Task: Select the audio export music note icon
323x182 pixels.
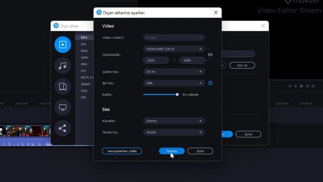Action: 63,66
